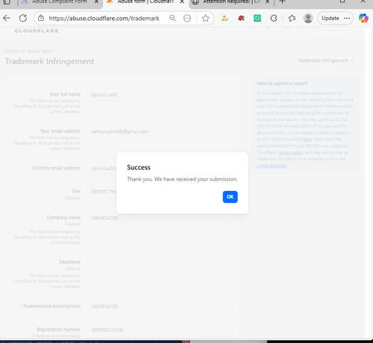Switch to Abuse form | Cloudflare tab
373x343 pixels.
[145, 2]
